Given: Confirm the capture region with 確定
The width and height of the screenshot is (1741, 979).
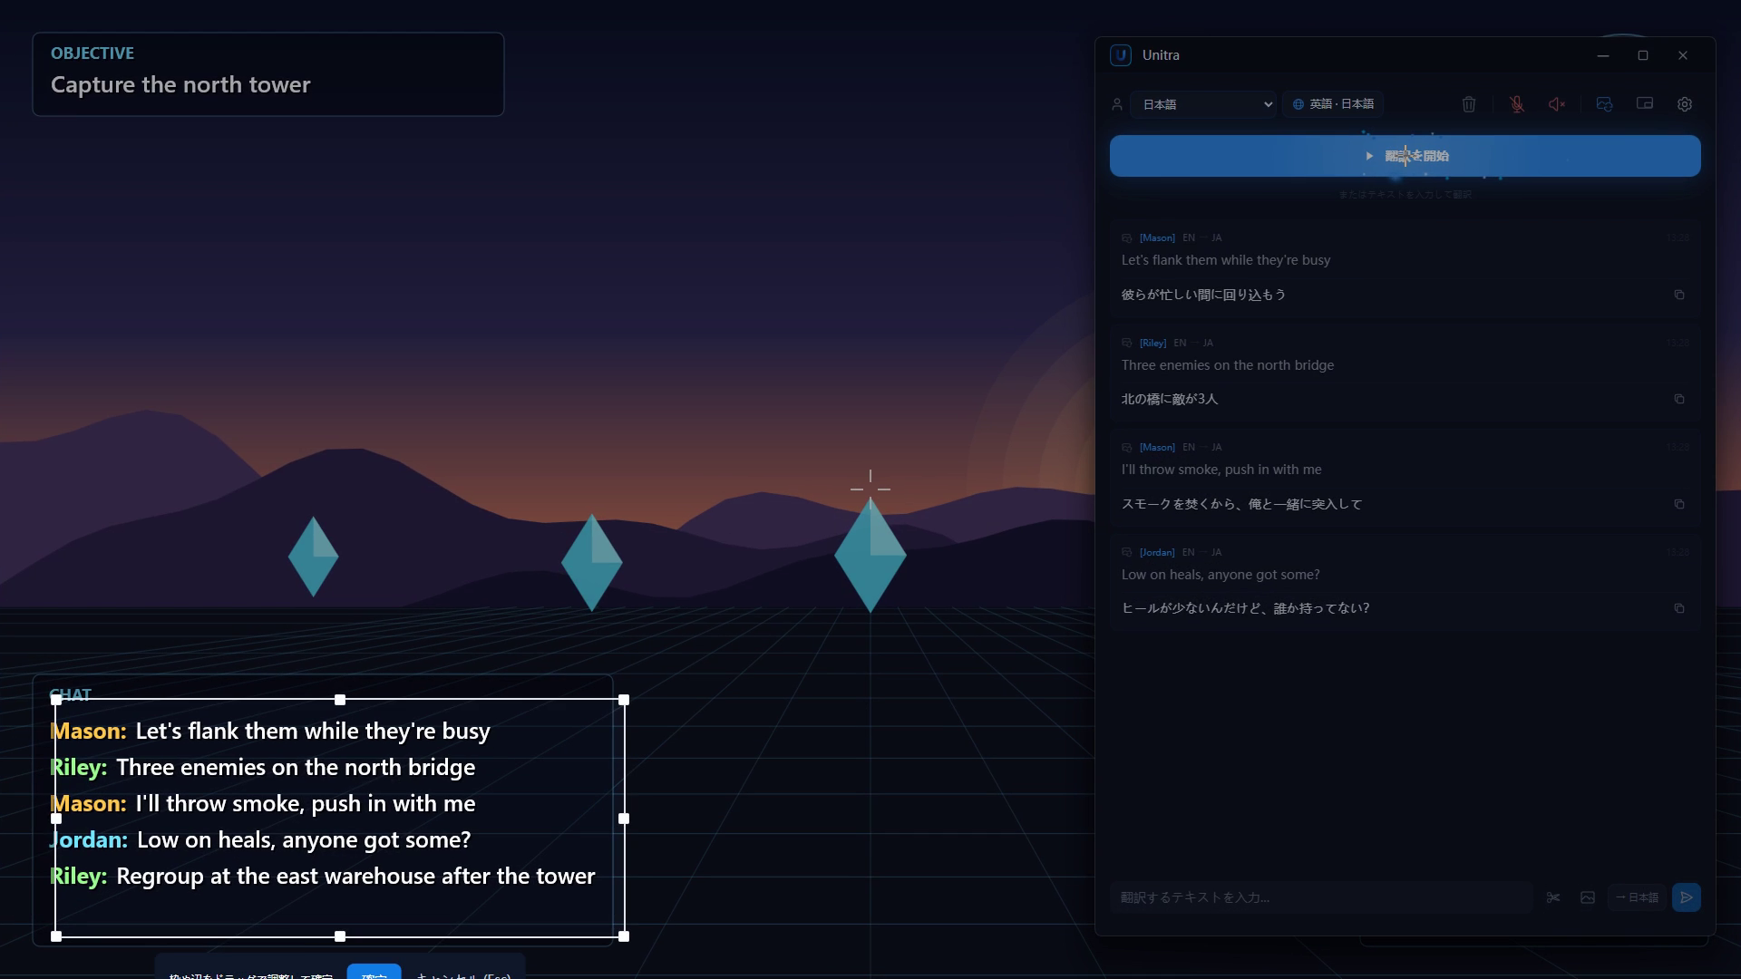Looking at the screenshot, I should (x=374, y=973).
